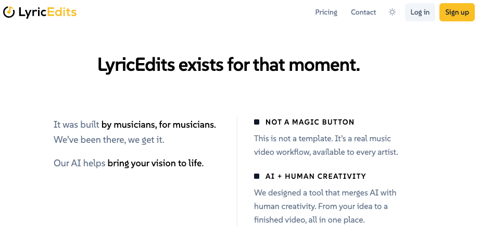Go to the Contact page
480x233 pixels.
[x=363, y=12]
